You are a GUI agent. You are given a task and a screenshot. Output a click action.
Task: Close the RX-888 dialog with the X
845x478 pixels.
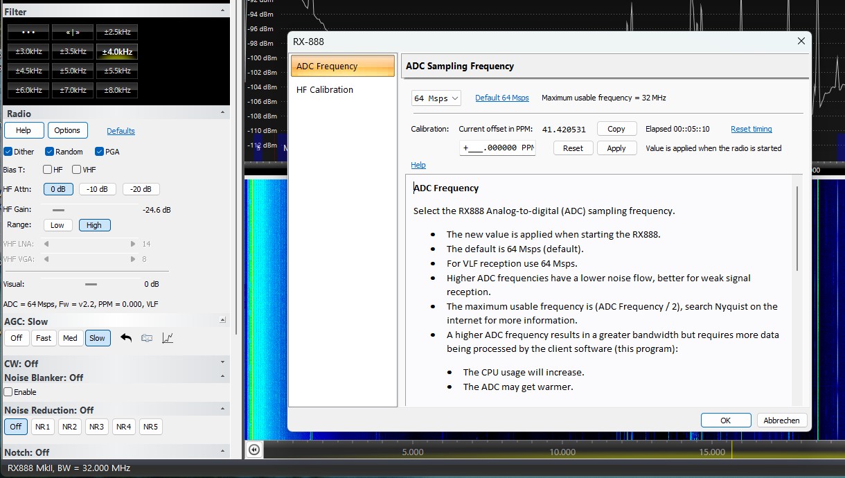(801, 41)
